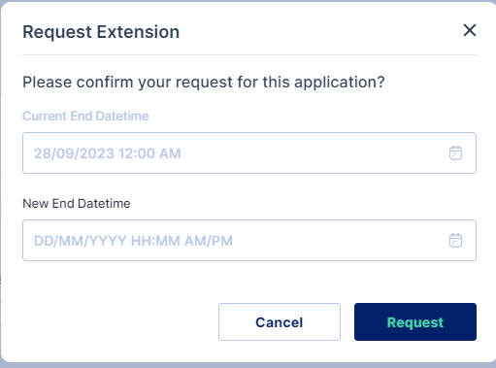496x368 pixels.
Task: Click blank gap between the two datetime fields
Action: point(249,185)
